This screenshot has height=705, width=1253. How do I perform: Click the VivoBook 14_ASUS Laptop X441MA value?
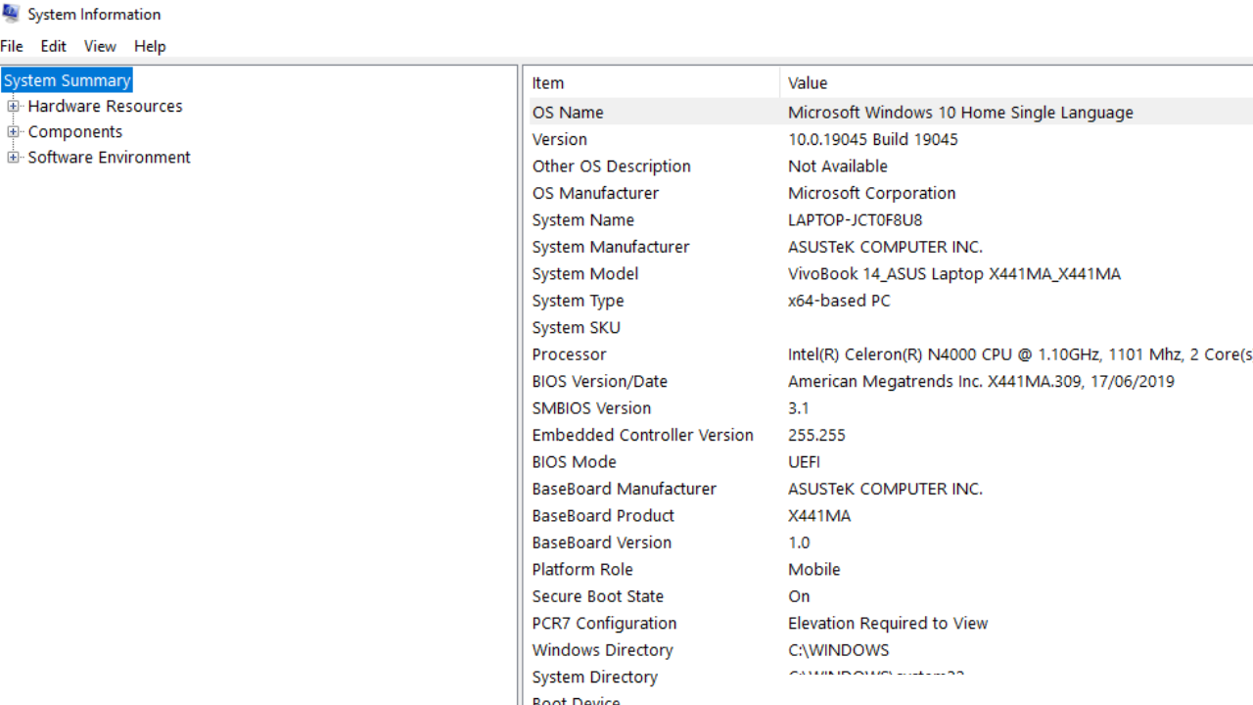point(954,274)
